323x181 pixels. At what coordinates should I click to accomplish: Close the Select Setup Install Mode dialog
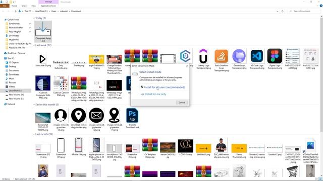pyautogui.click(x=187, y=66)
